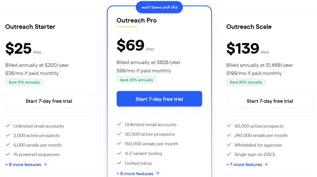
Task: Click the checkmark next to 2,000 active prospects
Action: tap(8, 135)
